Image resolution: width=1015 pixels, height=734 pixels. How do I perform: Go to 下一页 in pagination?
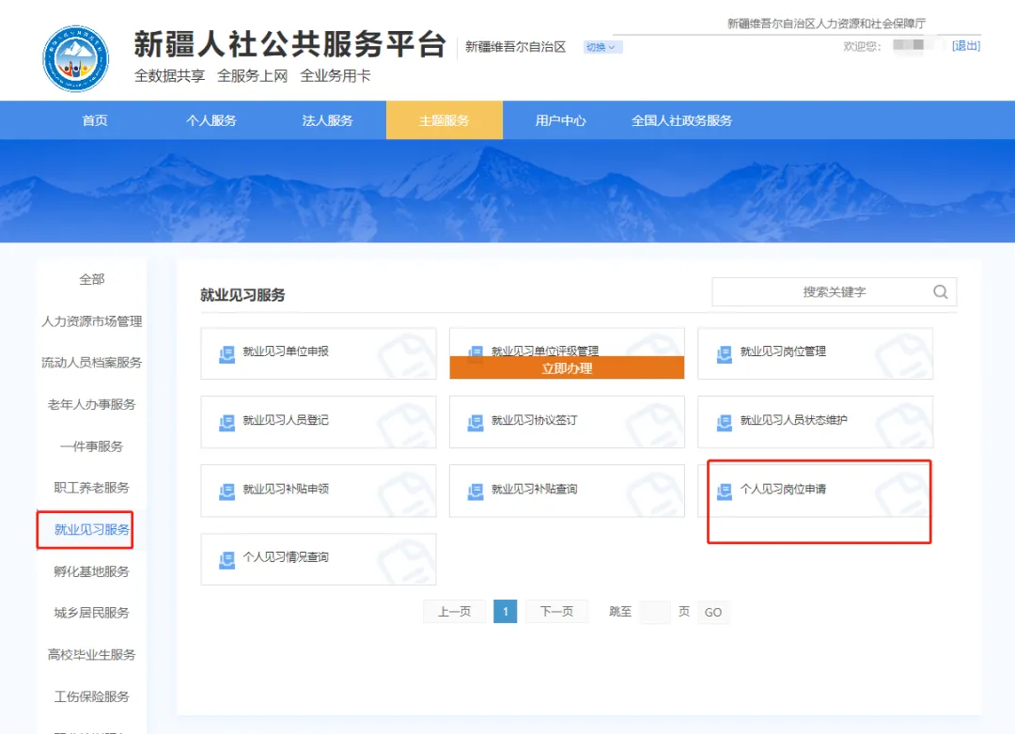(556, 612)
